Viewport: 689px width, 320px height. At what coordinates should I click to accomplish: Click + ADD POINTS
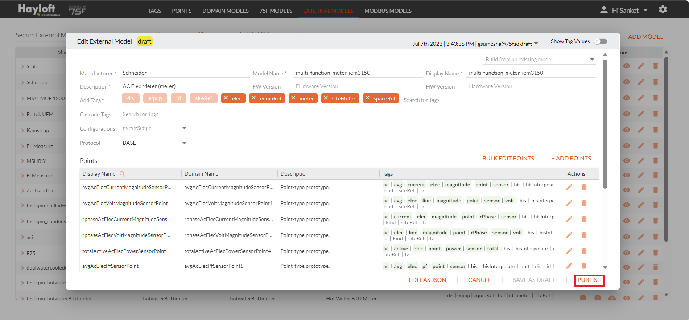pos(571,159)
